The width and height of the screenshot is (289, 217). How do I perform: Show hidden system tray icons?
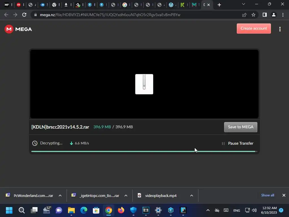pos(208,210)
